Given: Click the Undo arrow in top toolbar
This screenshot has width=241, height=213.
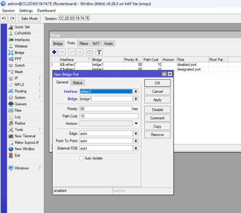Looking at the screenshot, I should point(4,18).
